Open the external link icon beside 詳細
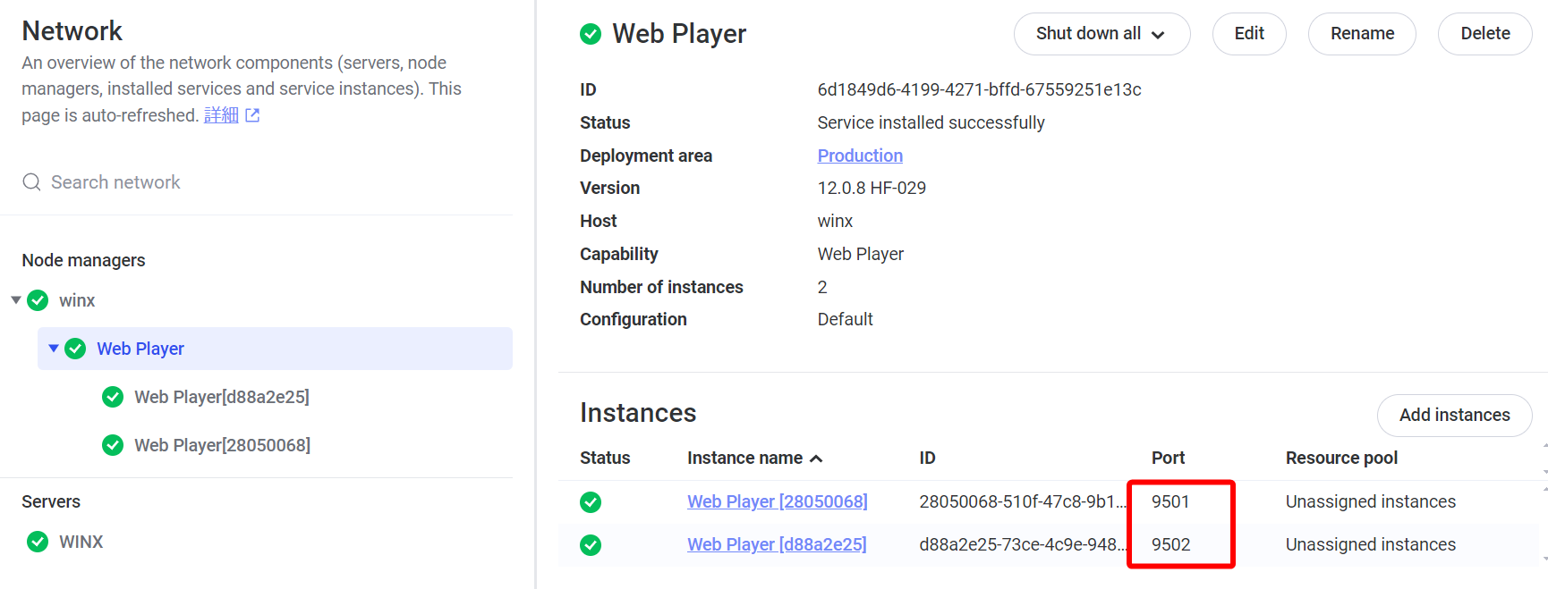This screenshot has height=589, width=1548. click(252, 115)
